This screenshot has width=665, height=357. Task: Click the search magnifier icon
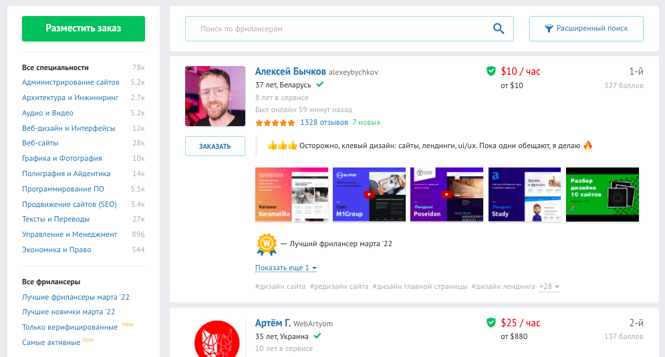click(x=499, y=29)
